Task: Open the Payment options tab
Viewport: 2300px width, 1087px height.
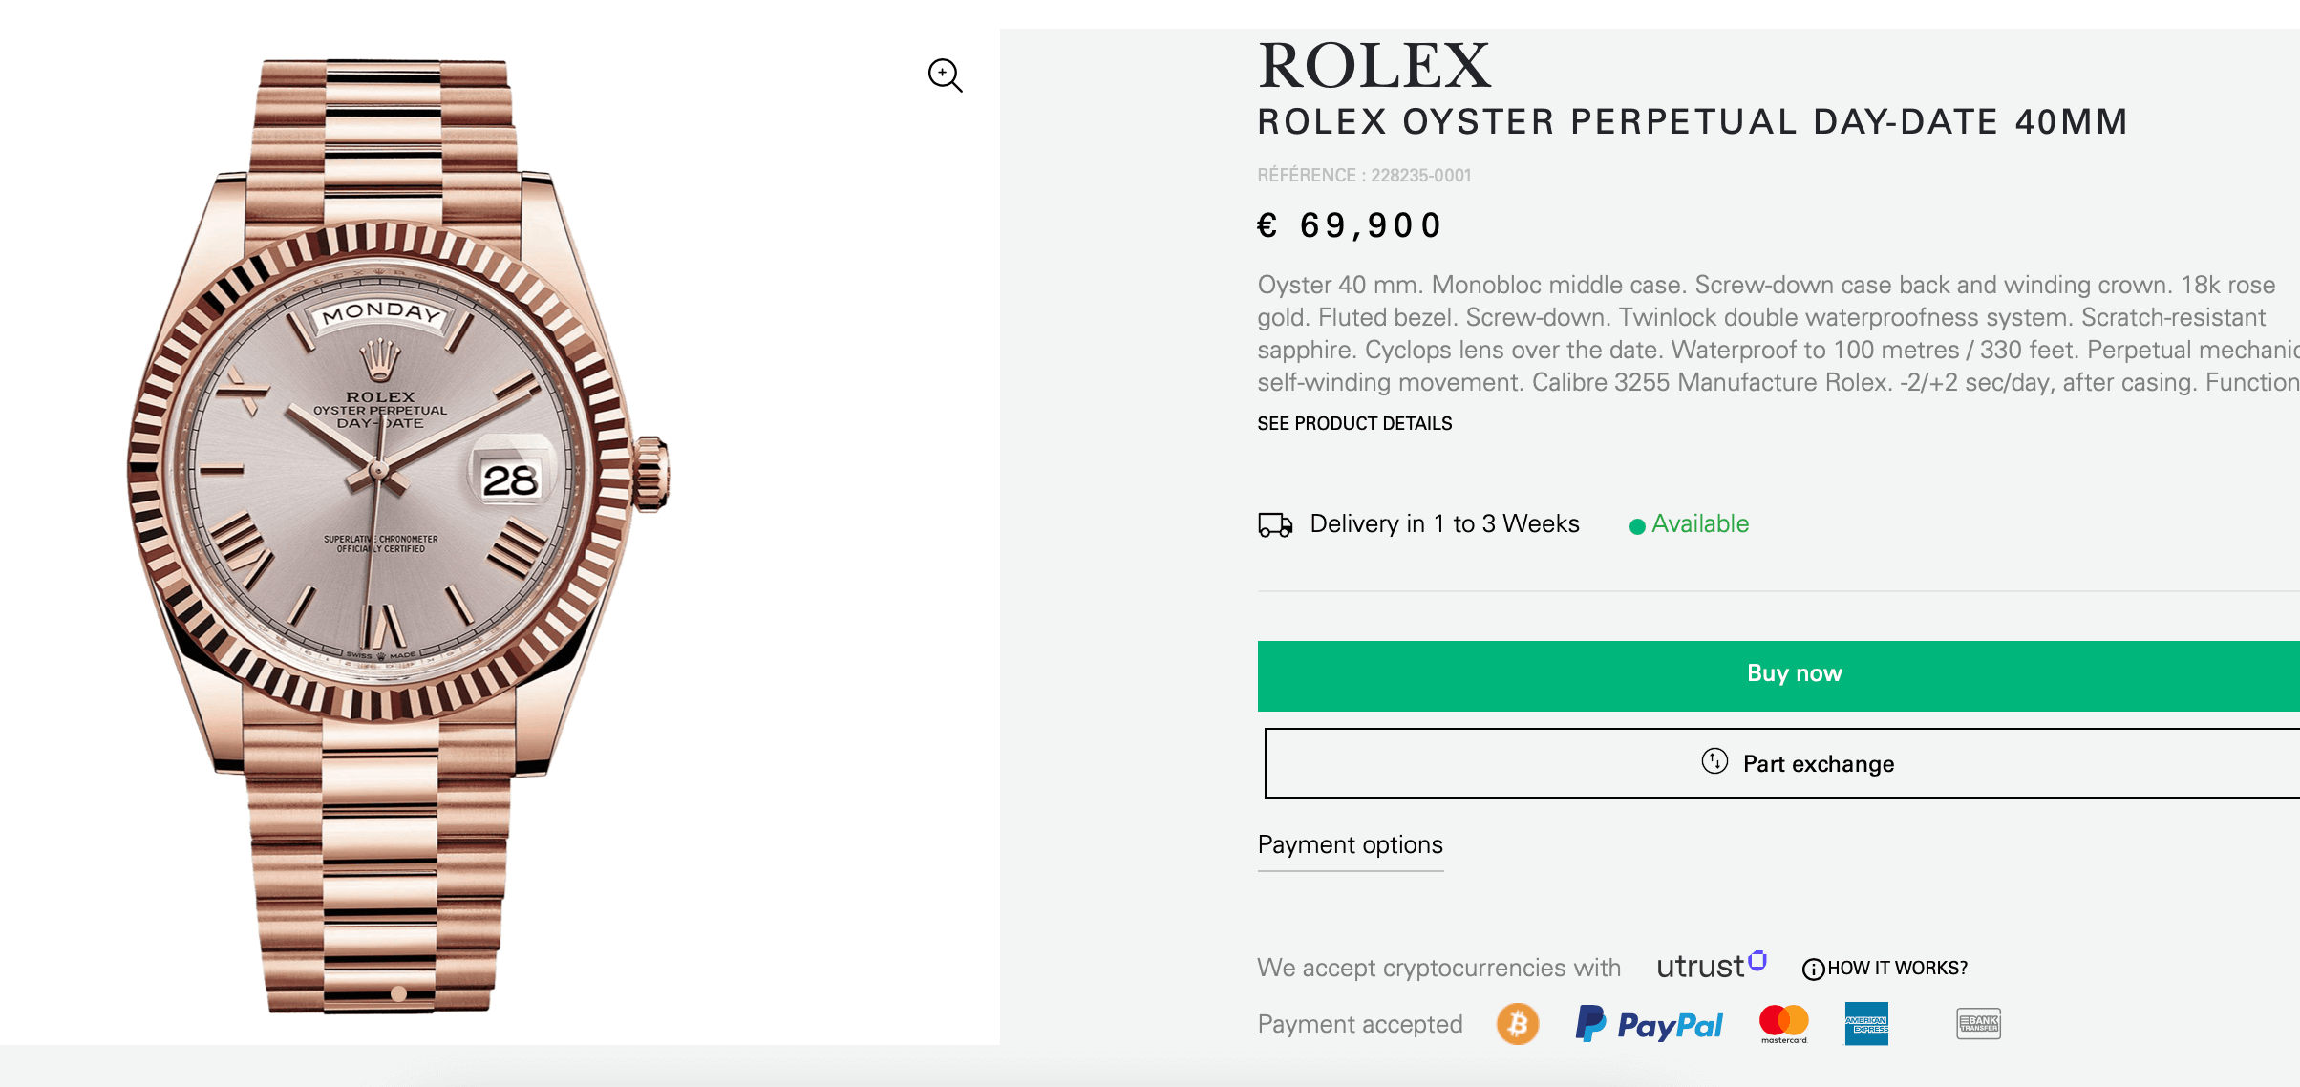Action: 1350,845
